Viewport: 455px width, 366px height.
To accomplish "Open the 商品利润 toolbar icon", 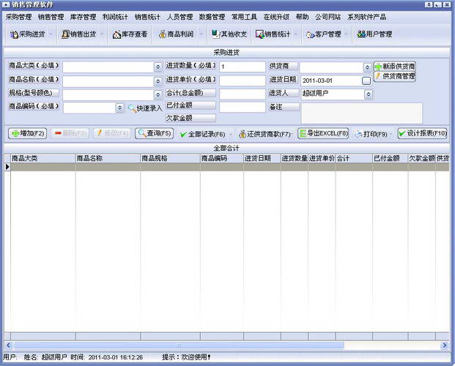I will pyautogui.click(x=163, y=34).
